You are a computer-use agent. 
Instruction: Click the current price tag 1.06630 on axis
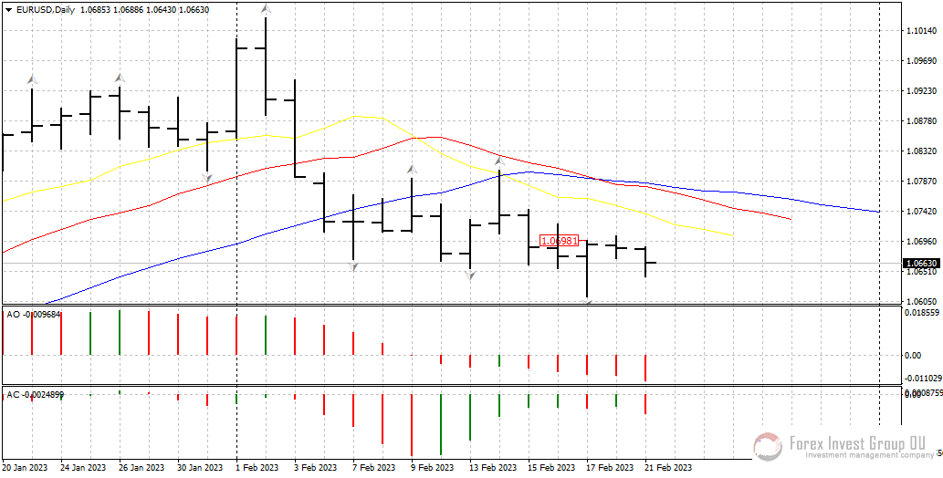[922, 263]
